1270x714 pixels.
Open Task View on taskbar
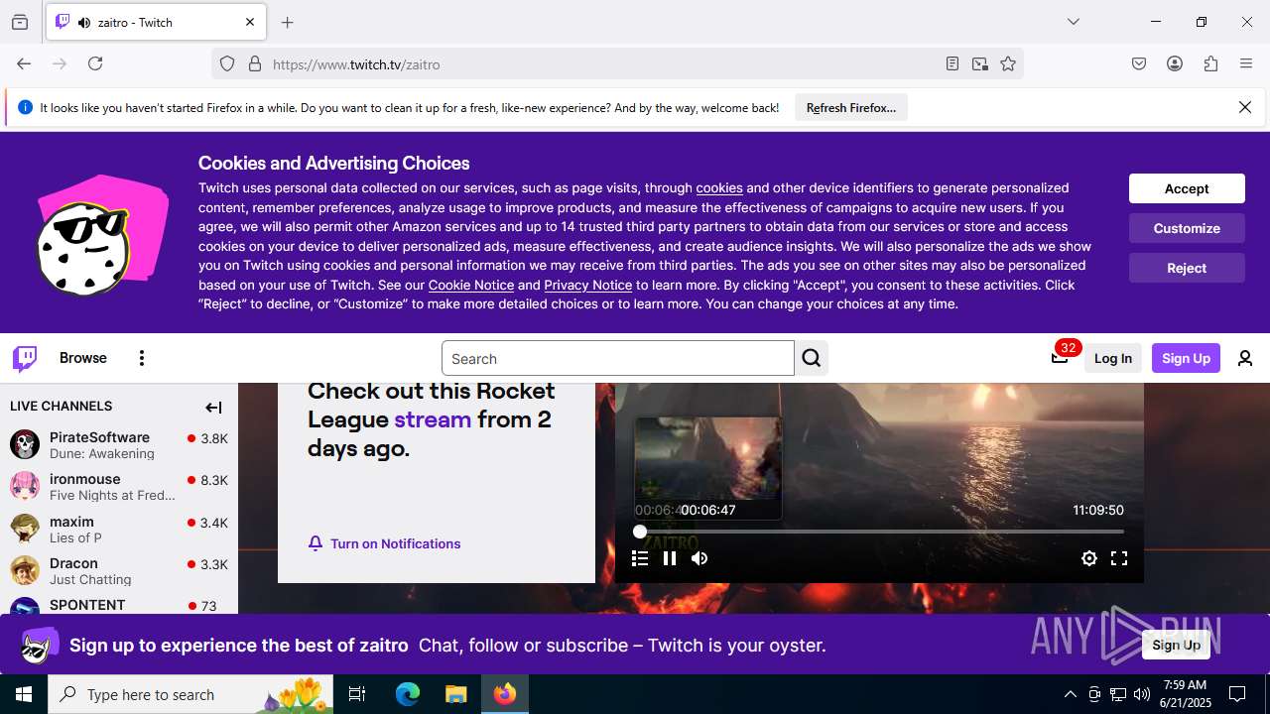tap(357, 694)
